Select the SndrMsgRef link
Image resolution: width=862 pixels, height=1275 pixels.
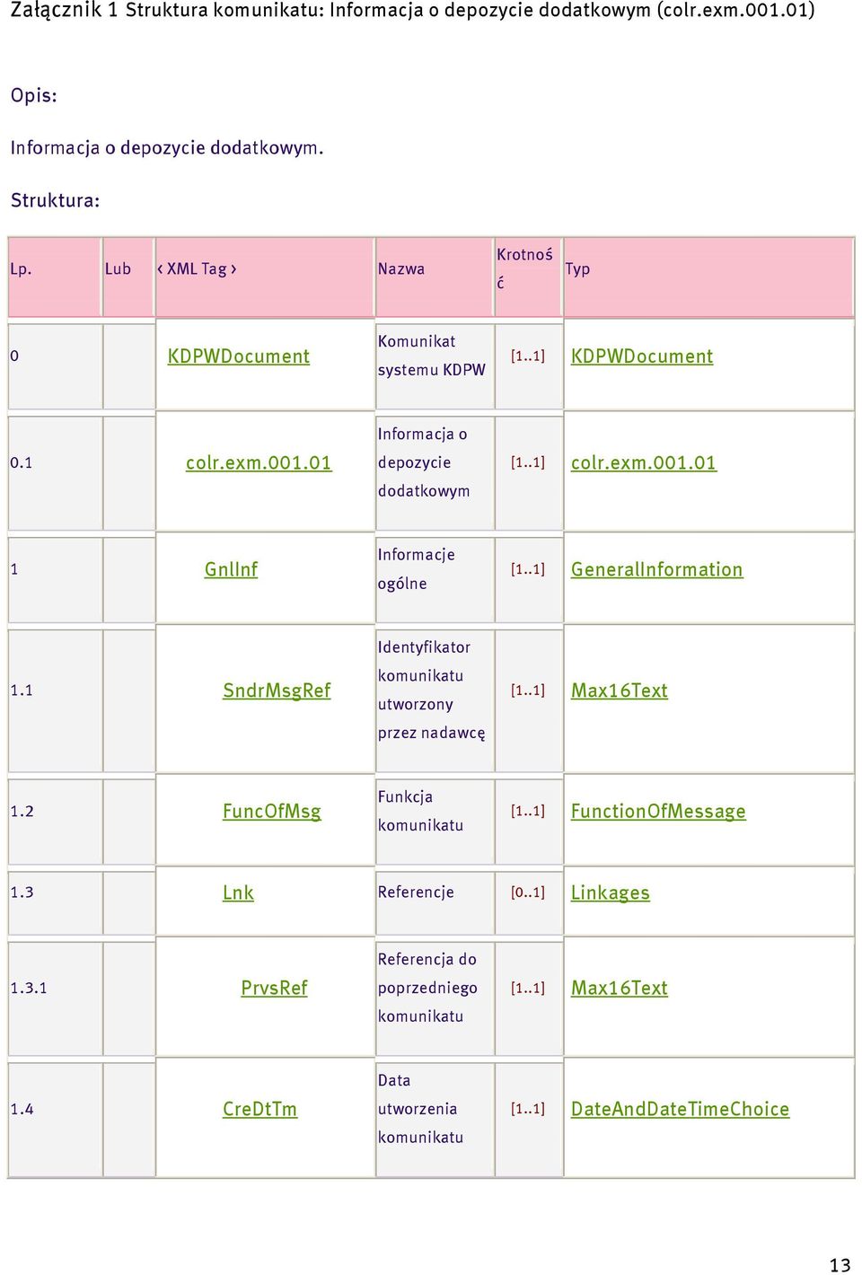coord(277,690)
